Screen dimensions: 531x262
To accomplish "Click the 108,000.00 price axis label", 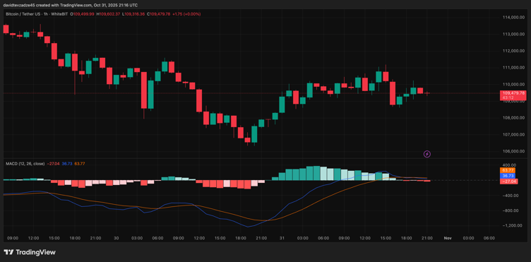I will click(x=513, y=118).
